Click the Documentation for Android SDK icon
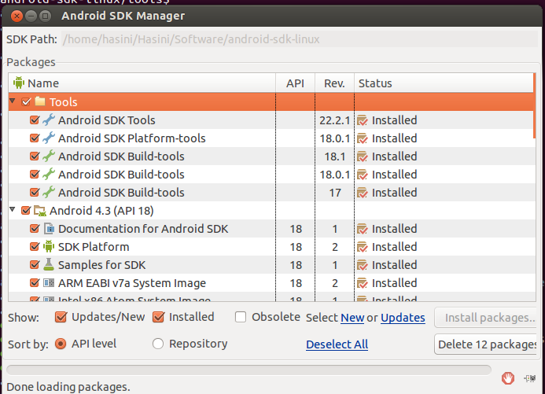 click(x=49, y=229)
